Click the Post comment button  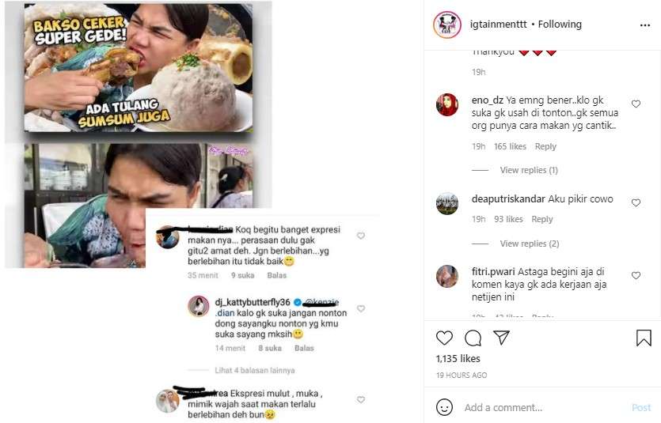click(x=640, y=407)
